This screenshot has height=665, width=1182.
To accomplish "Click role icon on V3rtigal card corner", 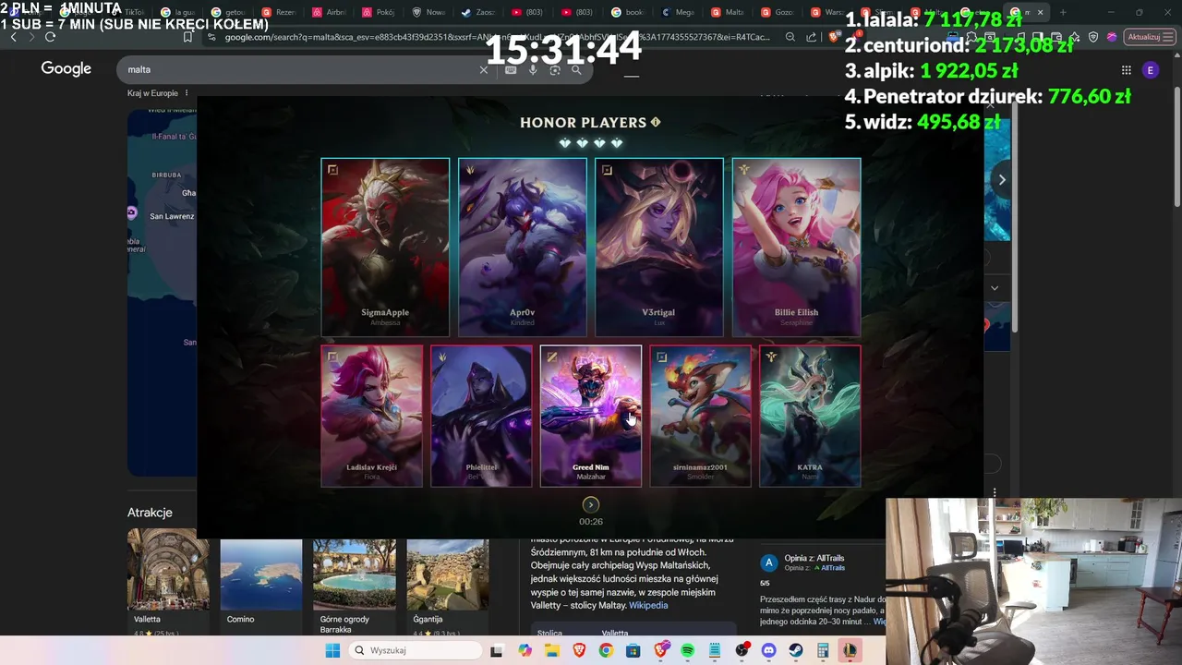I will click(607, 170).
